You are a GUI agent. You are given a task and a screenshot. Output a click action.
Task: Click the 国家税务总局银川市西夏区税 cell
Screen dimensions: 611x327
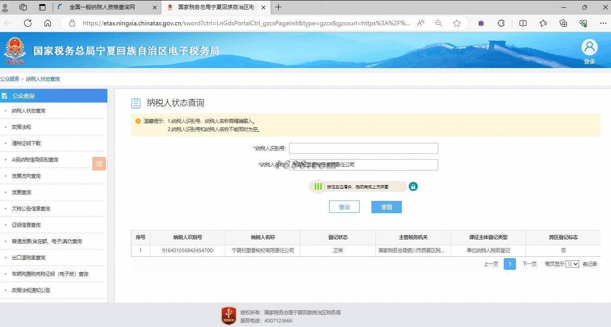(413, 250)
